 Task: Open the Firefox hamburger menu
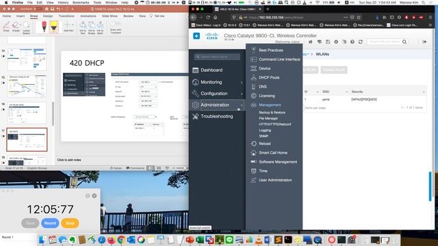430,17
